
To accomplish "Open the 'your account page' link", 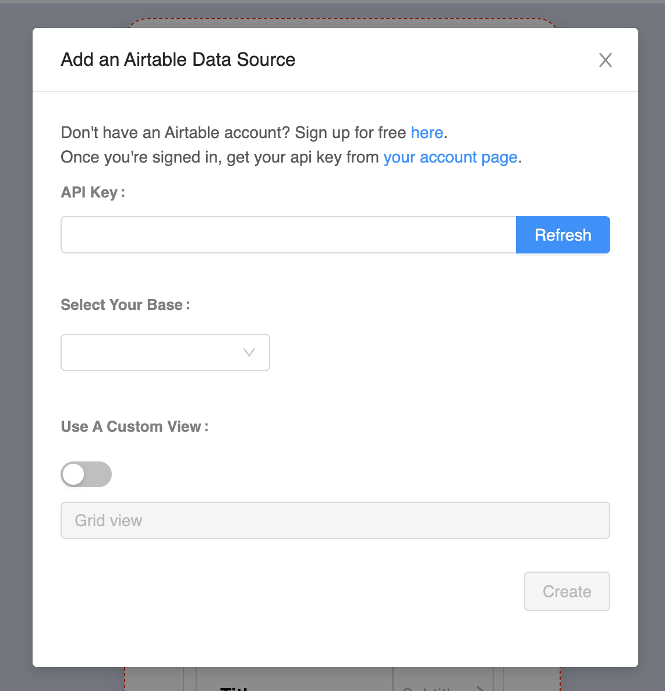I will coord(450,157).
